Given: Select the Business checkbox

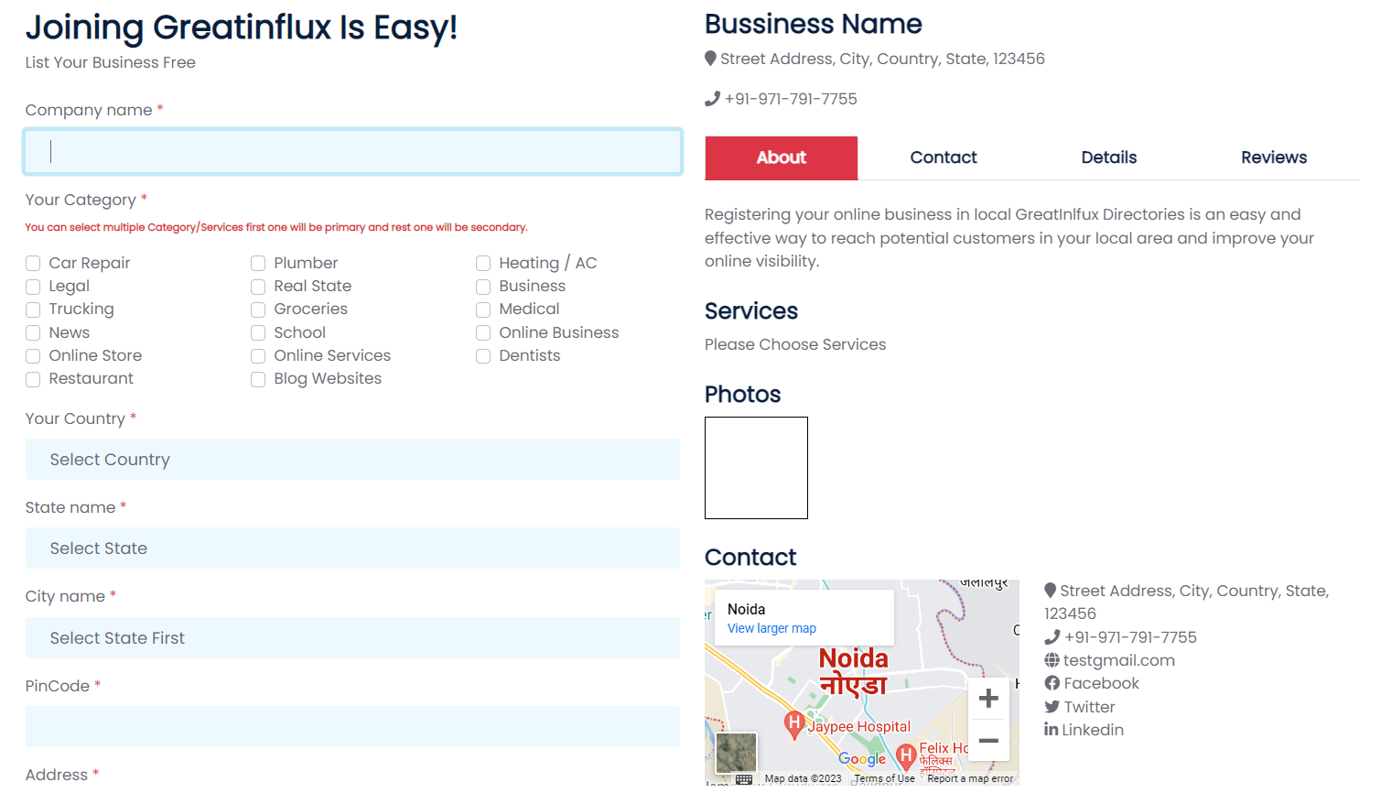Looking at the screenshot, I should click(483, 287).
